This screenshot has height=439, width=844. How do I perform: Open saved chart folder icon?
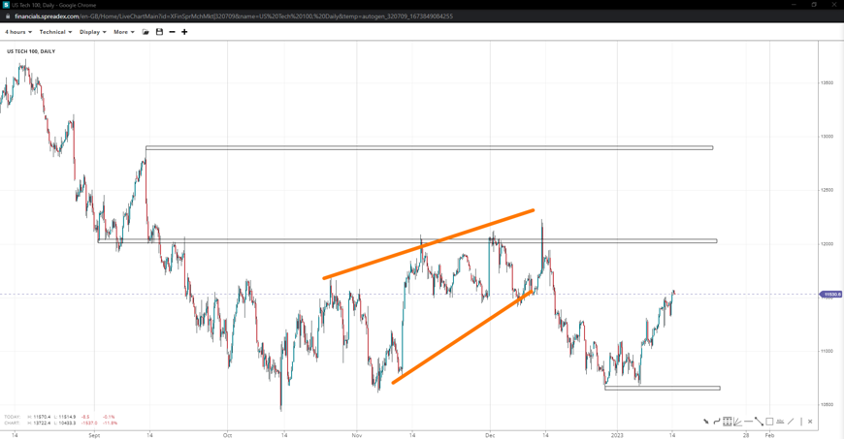pyautogui.click(x=146, y=32)
